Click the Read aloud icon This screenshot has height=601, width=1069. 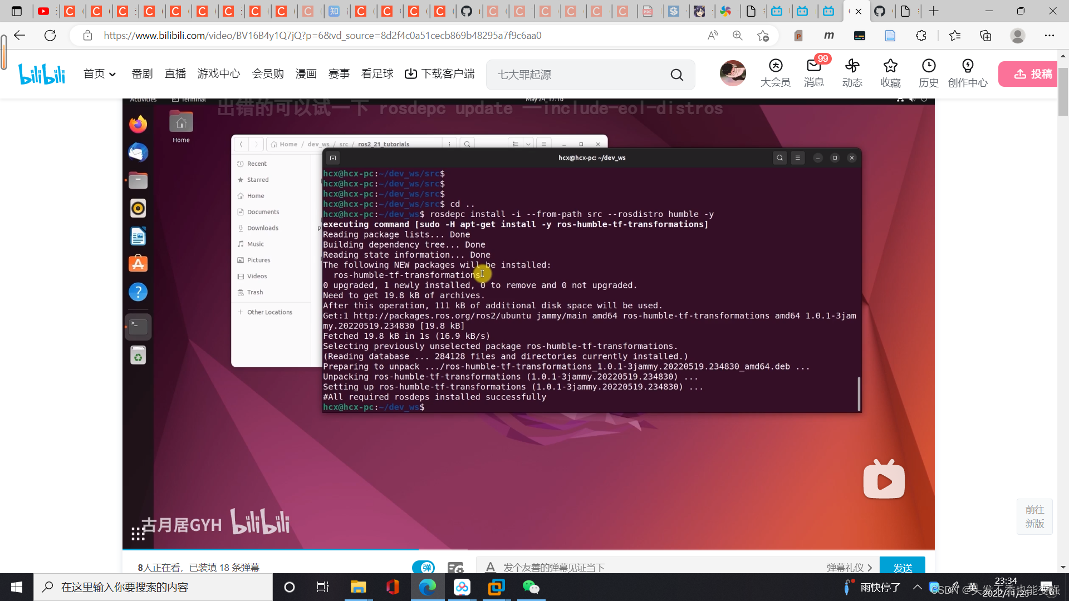coord(713,36)
